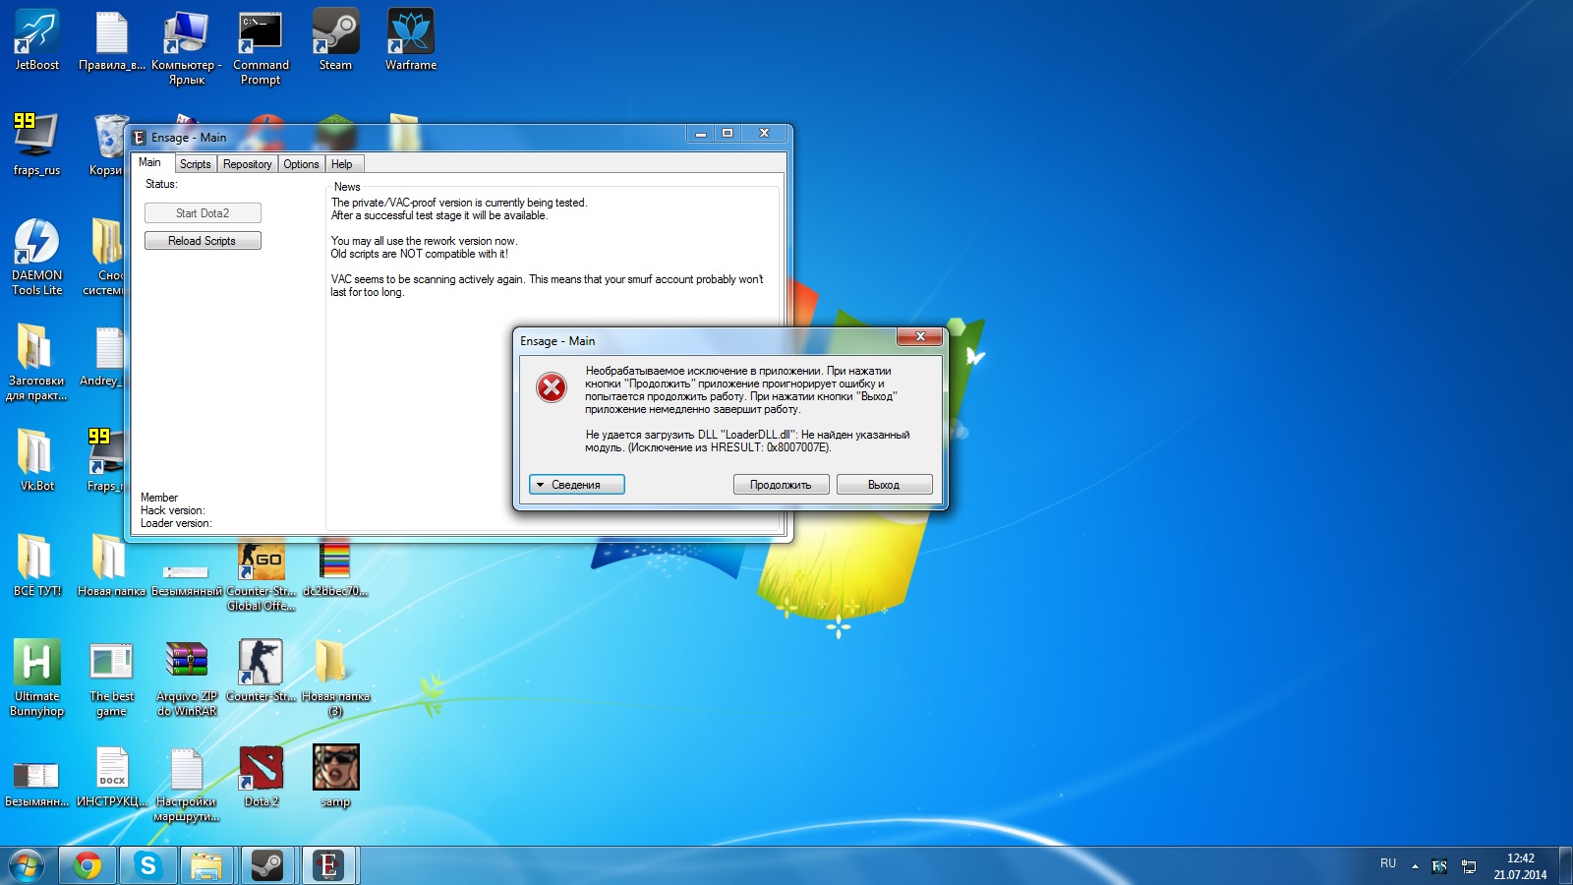1573x885 pixels.
Task: Click the Выход button in error dialog
Action: point(884,485)
